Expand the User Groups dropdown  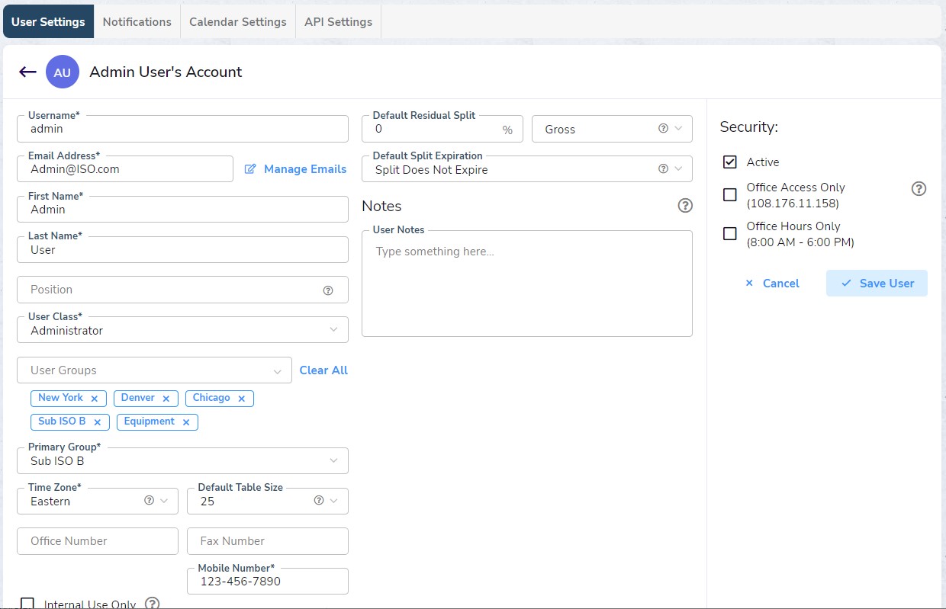tap(154, 370)
